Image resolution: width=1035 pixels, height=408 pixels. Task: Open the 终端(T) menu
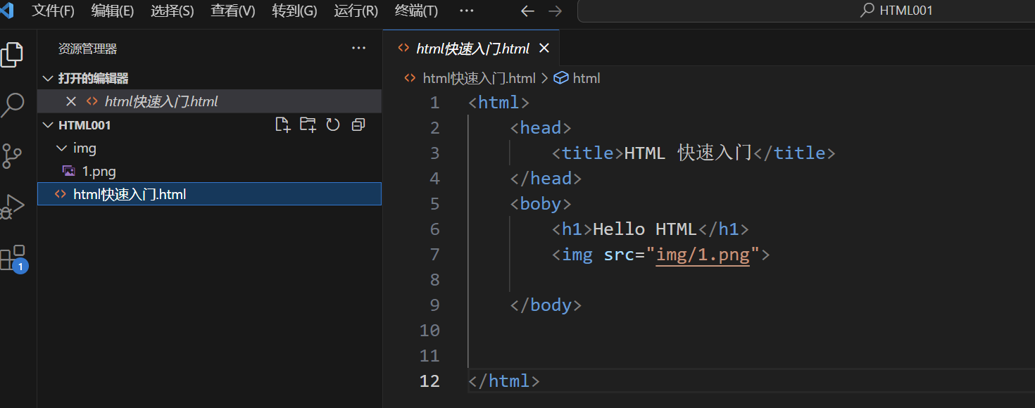(416, 11)
